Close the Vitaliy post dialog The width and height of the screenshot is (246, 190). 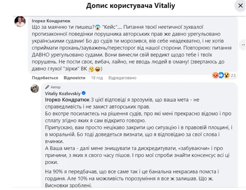[x=240, y=5]
